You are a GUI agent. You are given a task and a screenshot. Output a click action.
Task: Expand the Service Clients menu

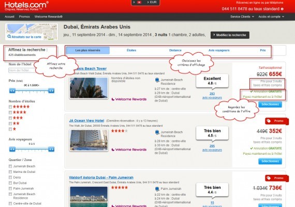click(x=242, y=17)
